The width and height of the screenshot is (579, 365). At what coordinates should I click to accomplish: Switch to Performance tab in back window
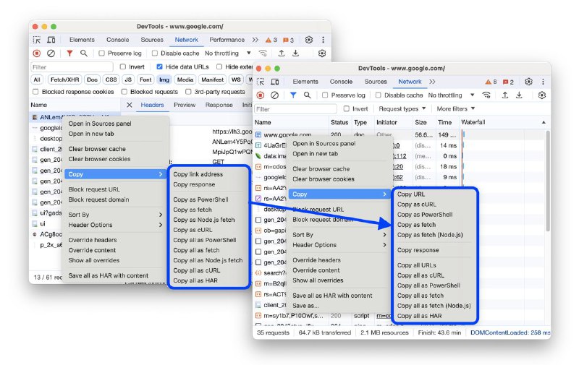[x=227, y=40]
